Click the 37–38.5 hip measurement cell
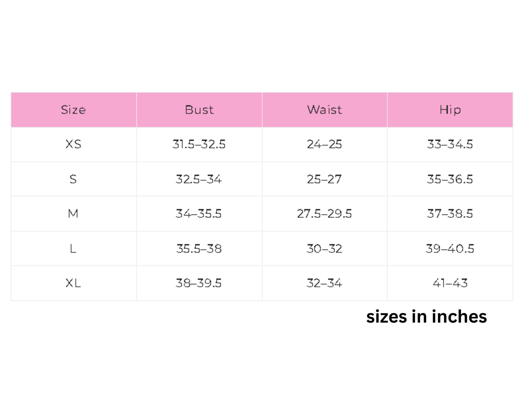 pyautogui.click(x=450, y=214)
